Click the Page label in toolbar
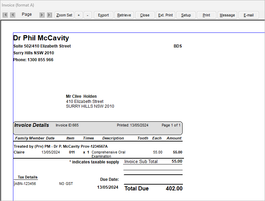This screenshot has height=201, width=265. (27, 14)
